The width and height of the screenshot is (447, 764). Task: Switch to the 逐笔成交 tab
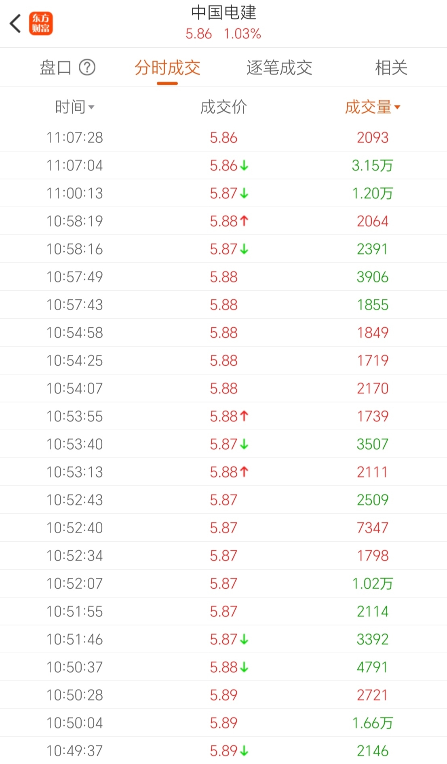(x=279, y=67)
